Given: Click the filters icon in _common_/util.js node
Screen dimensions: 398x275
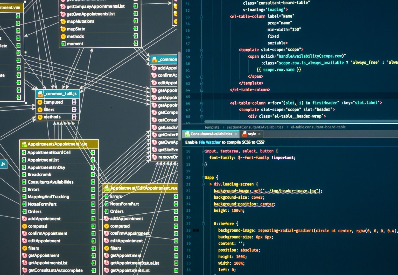Looking at the screenshot, I should tap(40, 110).
